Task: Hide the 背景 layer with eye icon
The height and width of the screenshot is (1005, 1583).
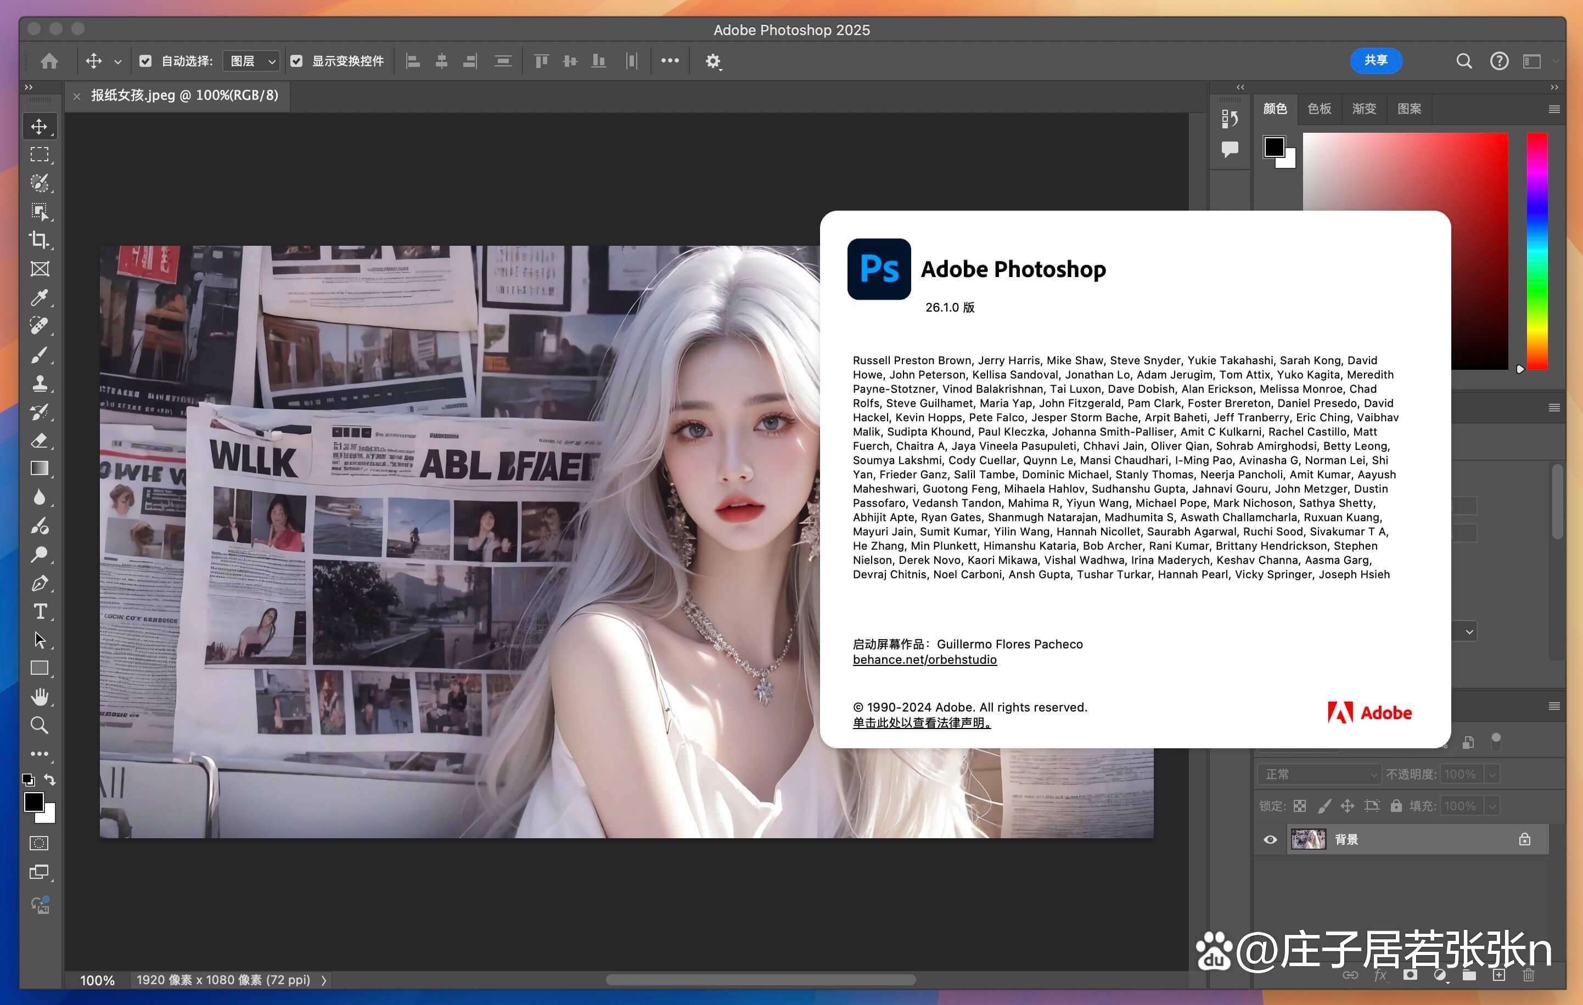Action: pos(1270,839)
